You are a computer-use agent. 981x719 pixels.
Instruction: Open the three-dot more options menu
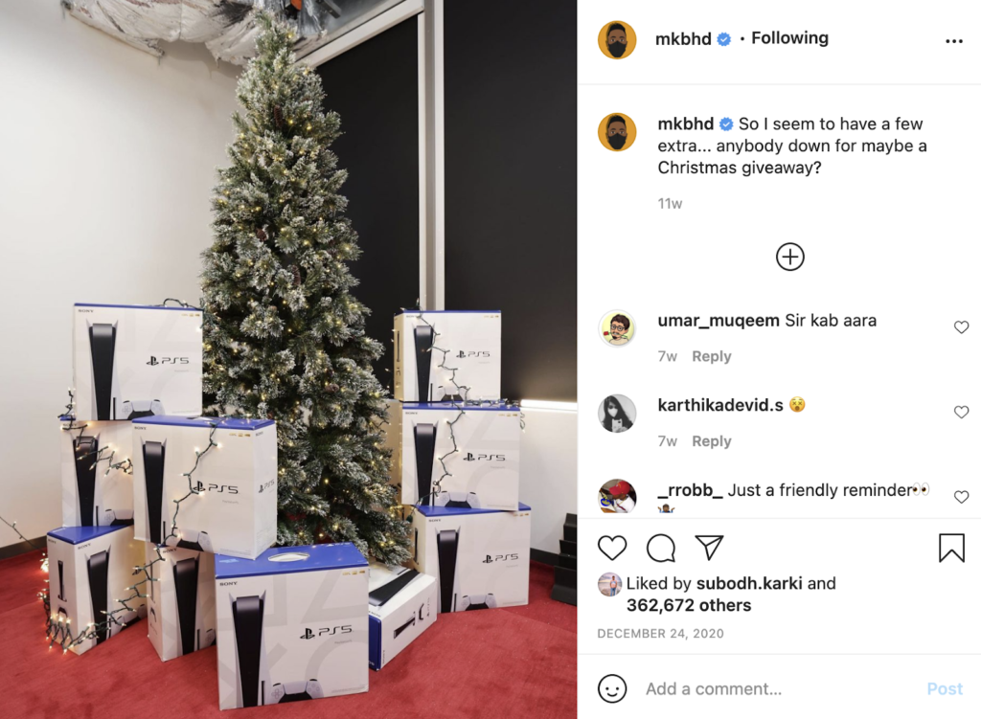pos(953,41)
